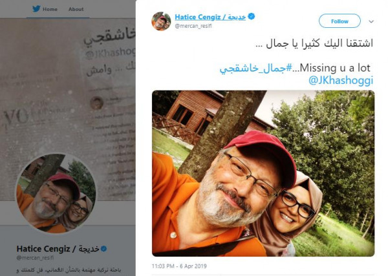Expand the tweet options chevron

tap(371, 21)
